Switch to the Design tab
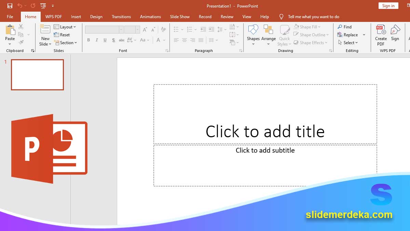 point(96,17)
